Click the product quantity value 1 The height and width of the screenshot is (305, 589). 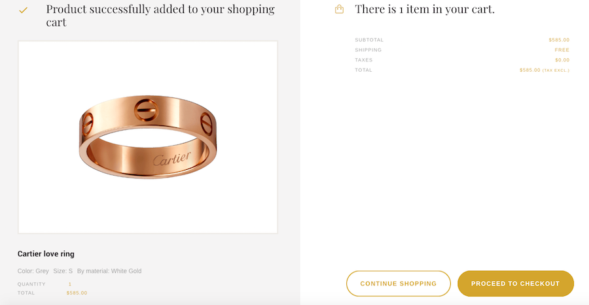coord(70,284)
